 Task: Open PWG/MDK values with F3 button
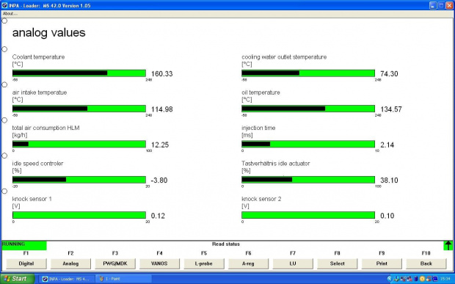(115, 263)
